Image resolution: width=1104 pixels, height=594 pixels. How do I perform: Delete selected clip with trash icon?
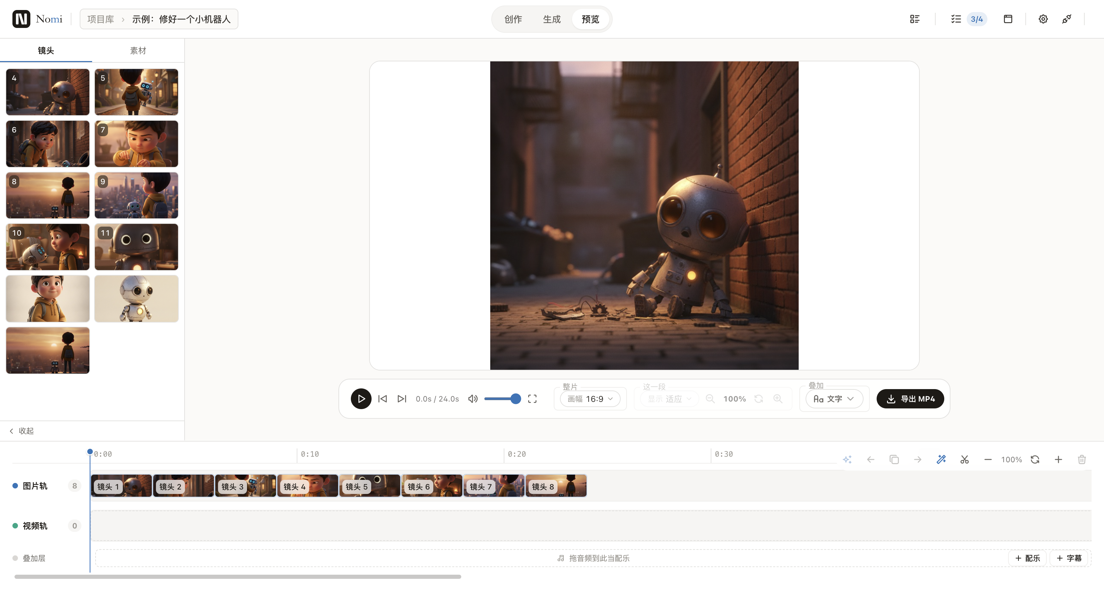point(1082,459)
